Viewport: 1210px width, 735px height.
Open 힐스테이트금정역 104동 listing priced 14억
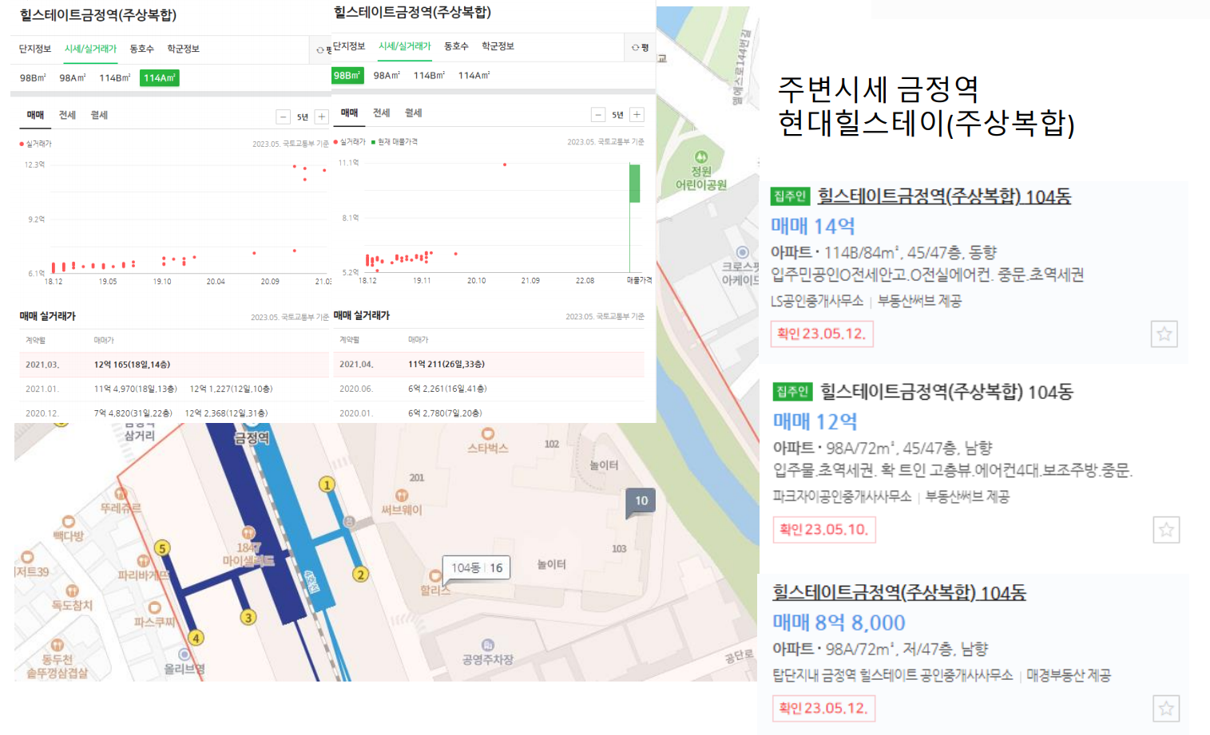click(944, 196)
